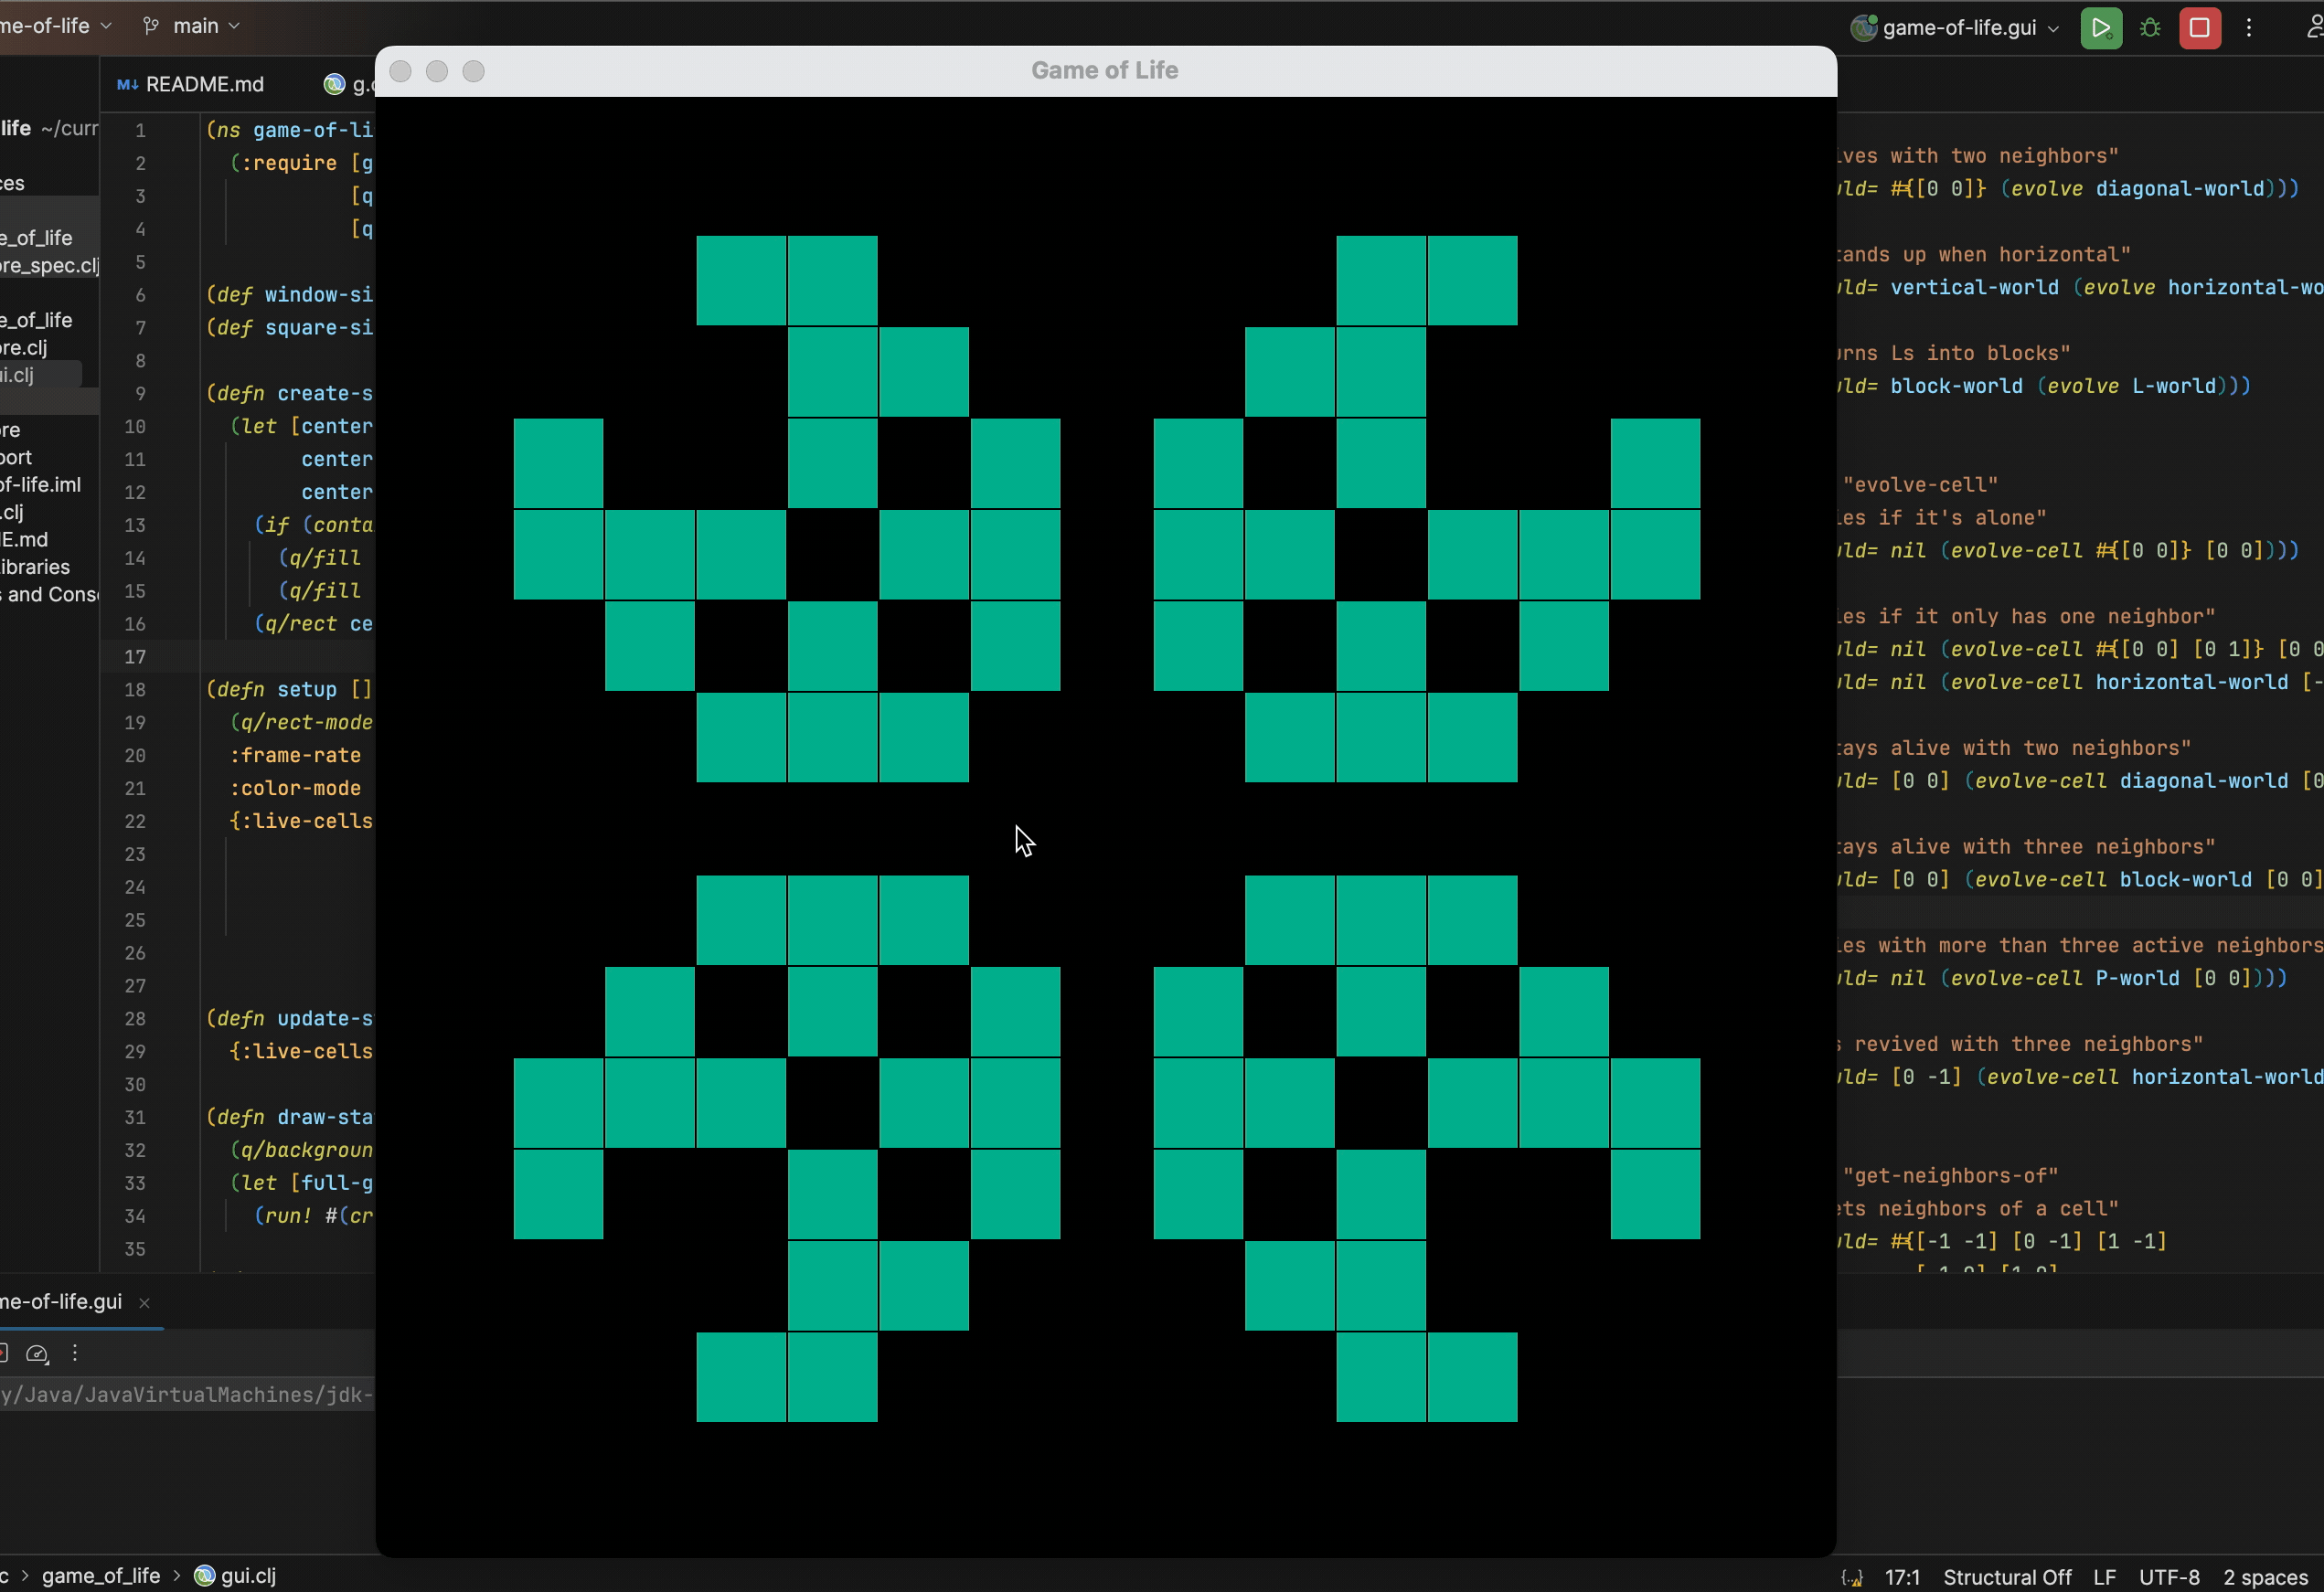Screen dimensions: 2324x1592
Task: Select the game-of-life.gui run tab
Action: point(62,1301)
